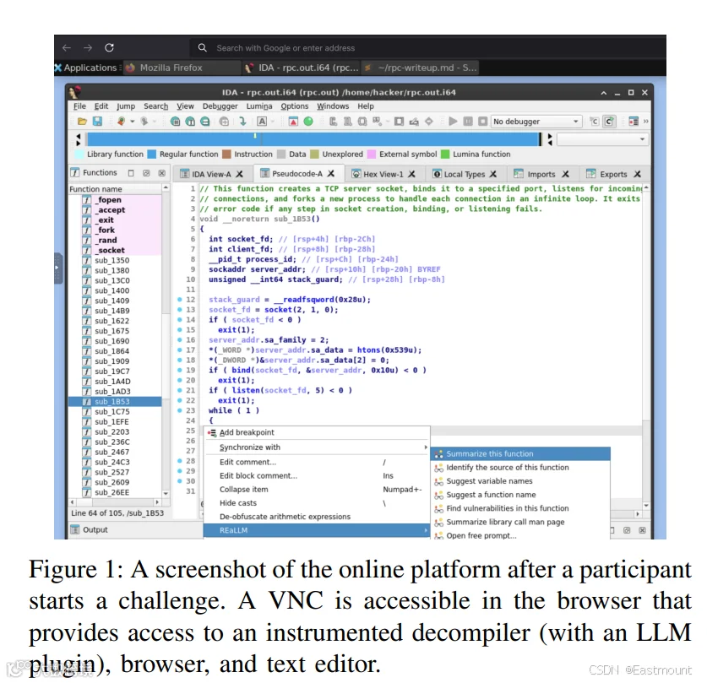Switch to the Hex View-1 tab

click(383, 175)
